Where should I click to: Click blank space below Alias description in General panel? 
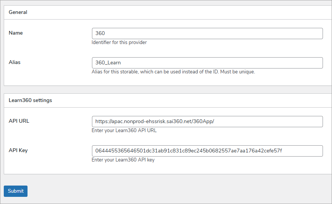coord(166,80)
